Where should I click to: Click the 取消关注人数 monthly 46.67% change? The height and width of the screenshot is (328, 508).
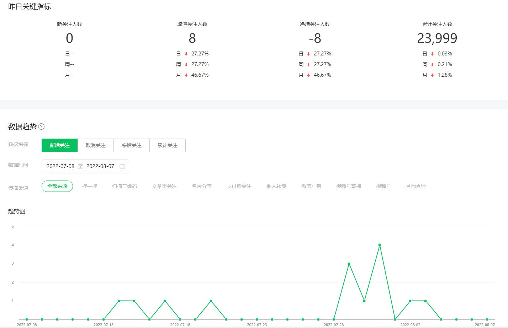coord(200,75)
